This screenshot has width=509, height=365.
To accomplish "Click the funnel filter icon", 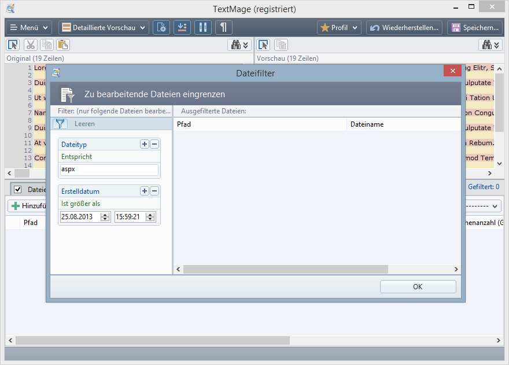I will [60, 124].
